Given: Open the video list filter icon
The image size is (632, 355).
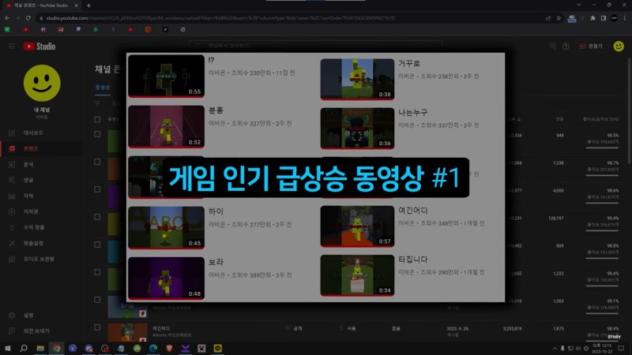Looking at the screenshot, I should pyautogui.click(x=97, y=103).
